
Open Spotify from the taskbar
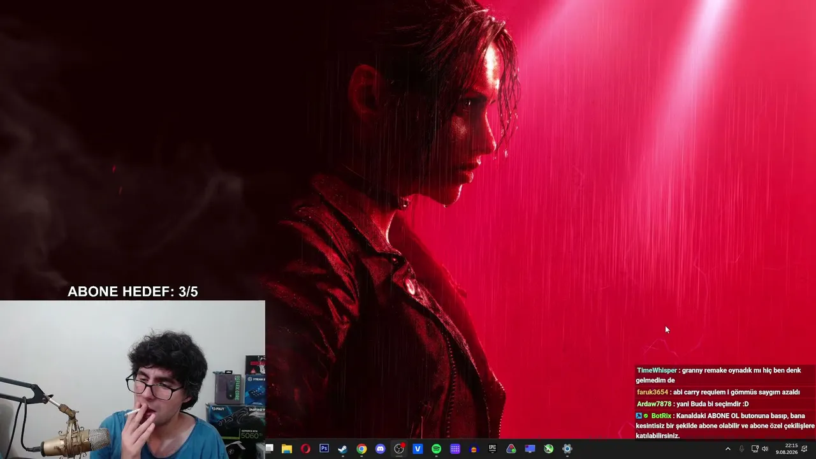(437, 449)
